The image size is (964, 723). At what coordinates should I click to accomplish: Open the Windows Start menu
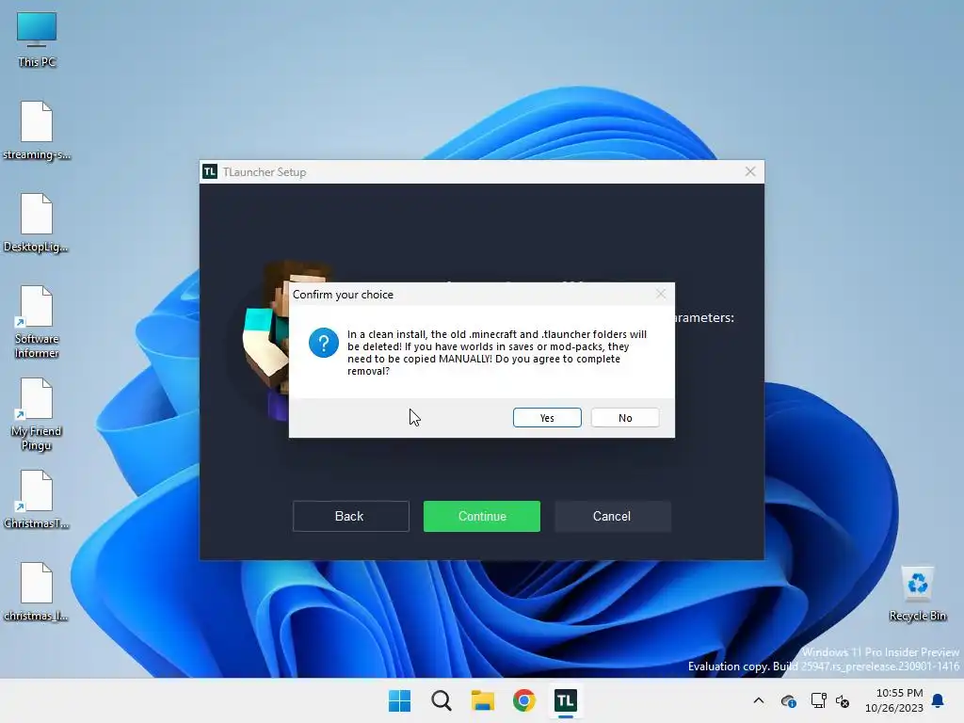point(399,700)
